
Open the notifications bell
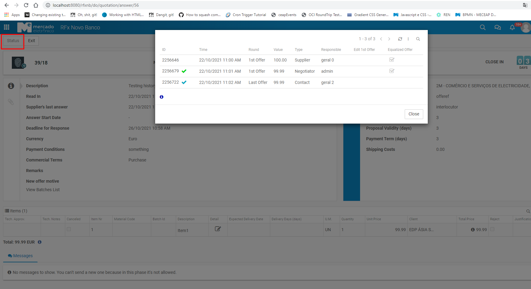512,28
